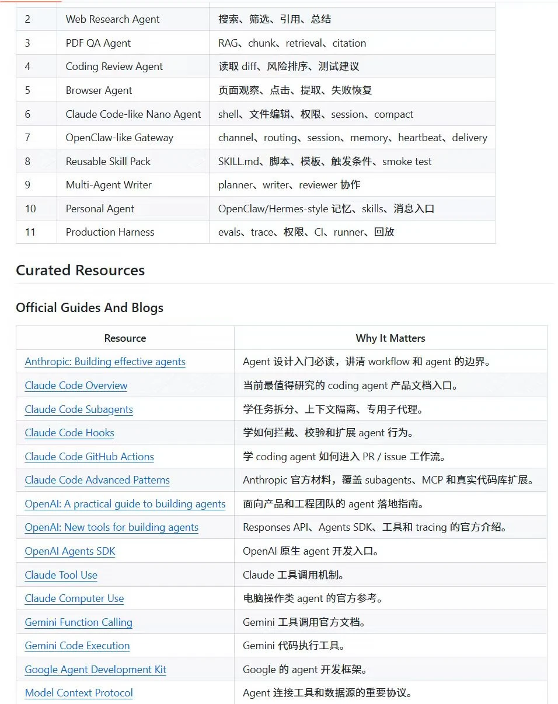Select the Official Guides And Blogs heading
The height and width of the screenshot is (704, 558).
pos(90,308)
